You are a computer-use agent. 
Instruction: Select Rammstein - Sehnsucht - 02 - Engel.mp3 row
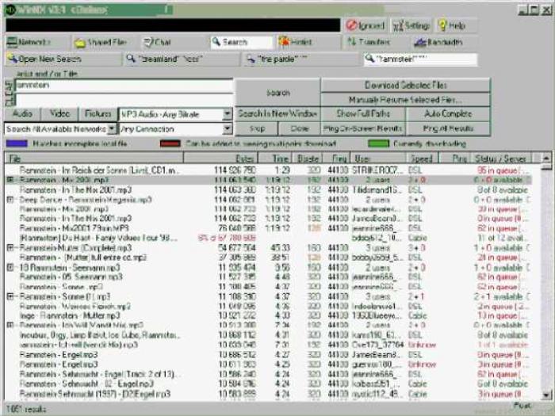click(x=269, y=384)
